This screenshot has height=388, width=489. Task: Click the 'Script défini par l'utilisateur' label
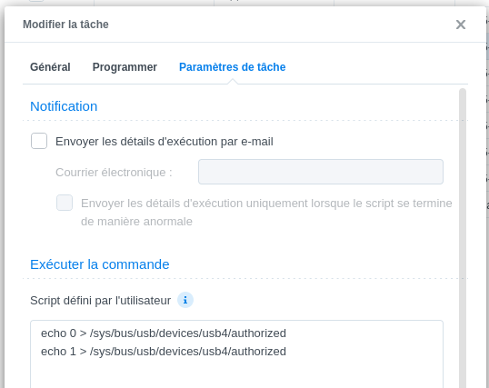click(100, 301)
